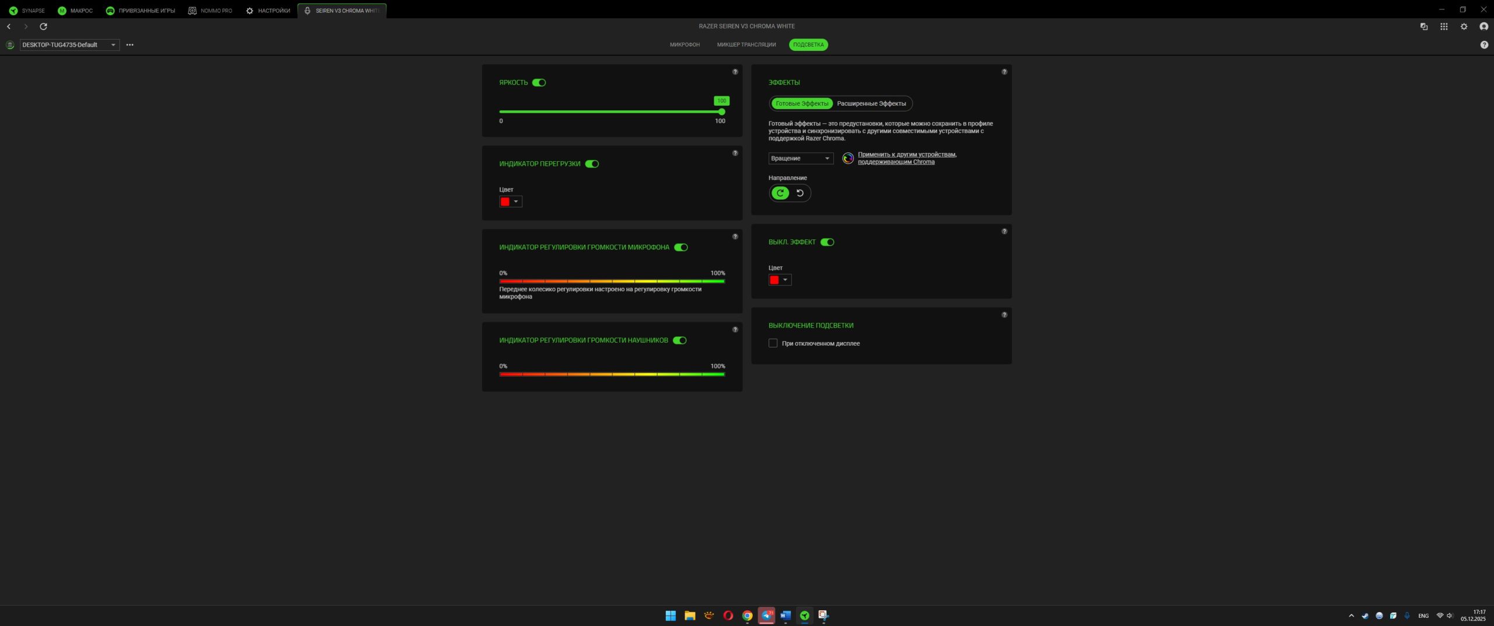Open the Выкл. эффект red color swatch
Image resolution: width=1494 pixels, height=626 pixels.
[x=780, y=280]
